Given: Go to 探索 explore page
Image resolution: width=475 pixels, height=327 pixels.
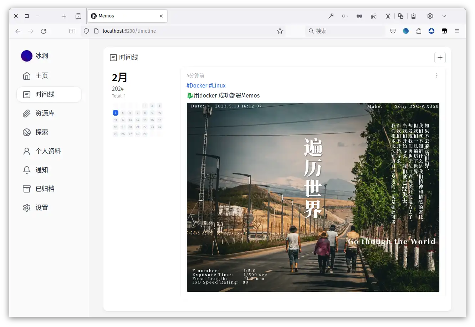Looking at the screenshot, I should (41, 132).
